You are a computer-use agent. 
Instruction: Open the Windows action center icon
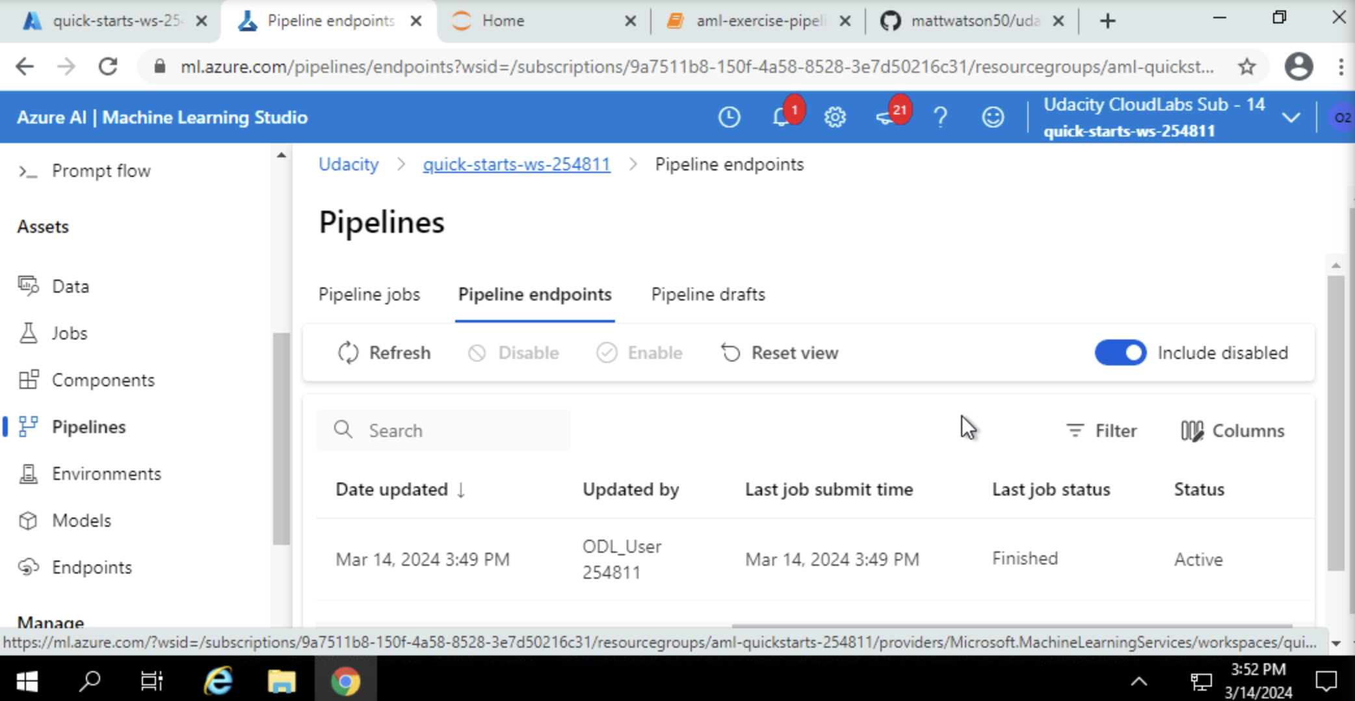click(x=1326, y=681)
